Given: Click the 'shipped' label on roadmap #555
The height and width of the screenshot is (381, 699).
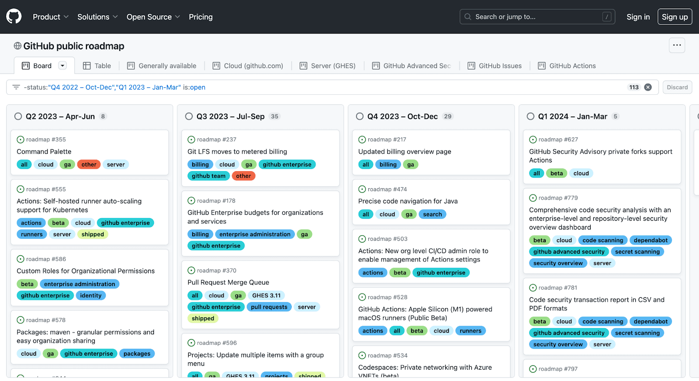Looking at the screenshot, I should tap(93, 234).
